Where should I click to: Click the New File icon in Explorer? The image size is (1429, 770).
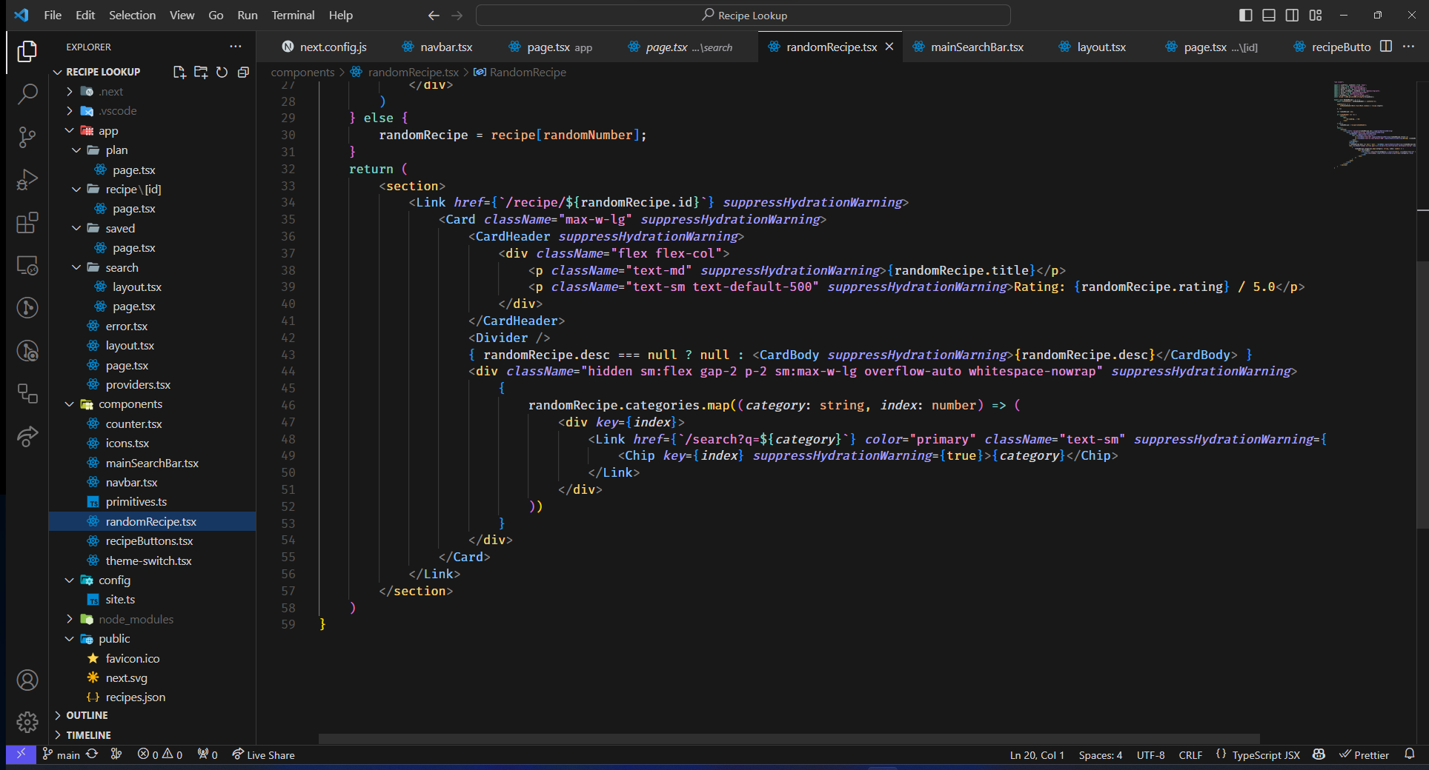[179, 72]
